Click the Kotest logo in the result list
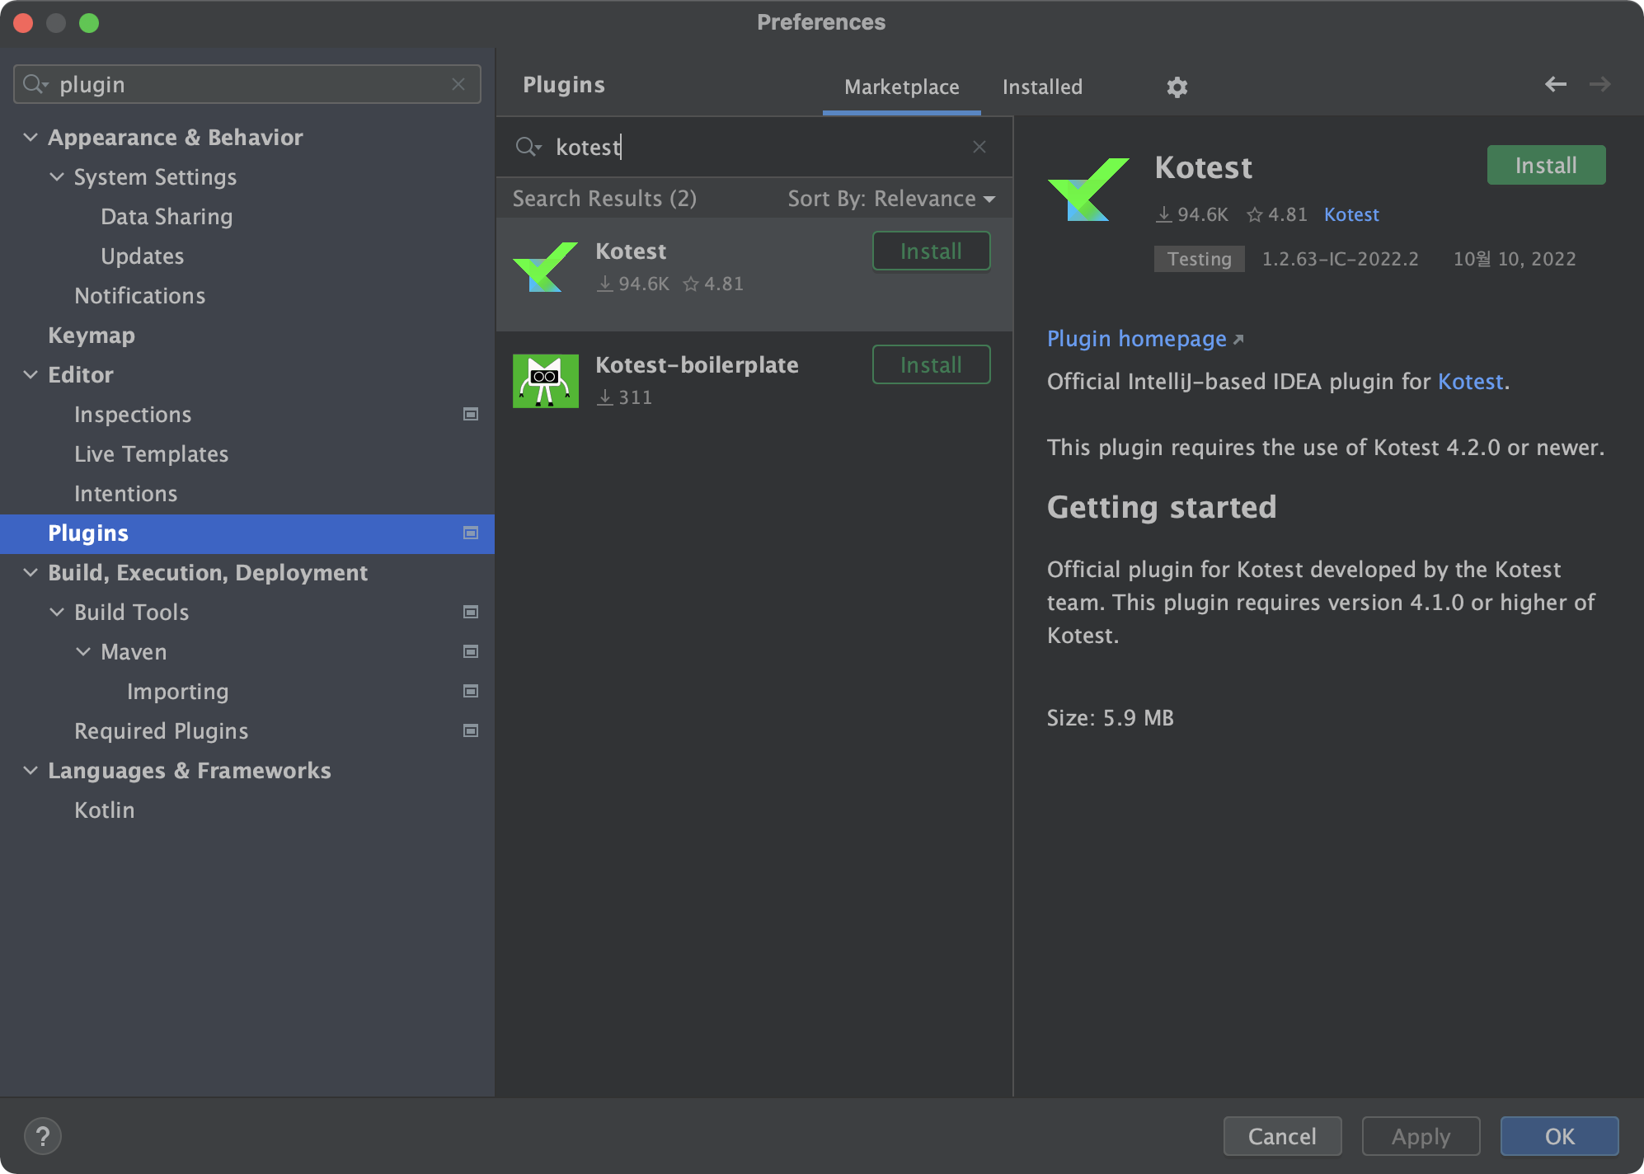 545,267
